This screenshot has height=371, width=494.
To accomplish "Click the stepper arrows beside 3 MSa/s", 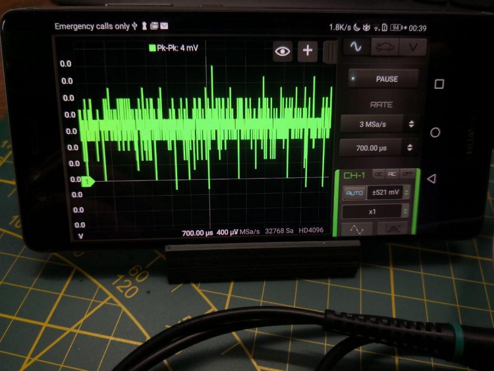I will tap(411, 124).
